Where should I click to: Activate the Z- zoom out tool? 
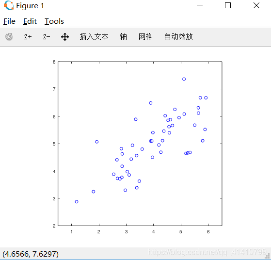(x=47, y=37)
